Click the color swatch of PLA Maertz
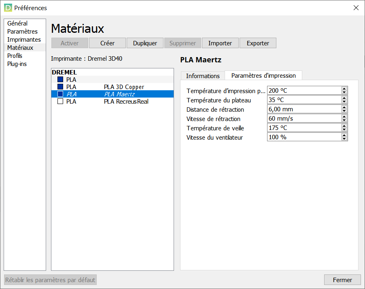 (60, 94)
